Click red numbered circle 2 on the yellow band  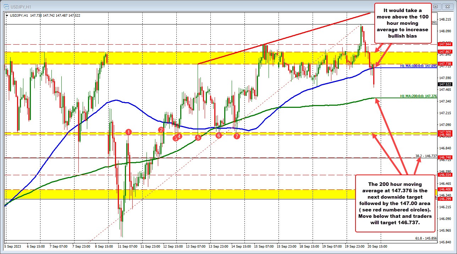pos(161,130)
